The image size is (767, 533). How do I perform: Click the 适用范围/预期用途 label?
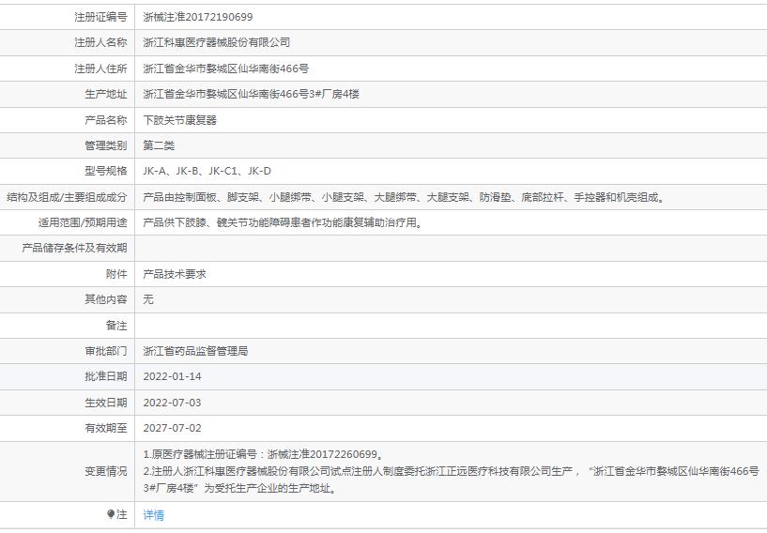[83, 222]
